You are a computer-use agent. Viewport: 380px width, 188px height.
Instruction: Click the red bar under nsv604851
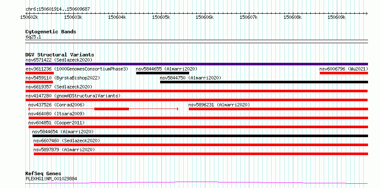pyautogui.click(x=198, y=127)
